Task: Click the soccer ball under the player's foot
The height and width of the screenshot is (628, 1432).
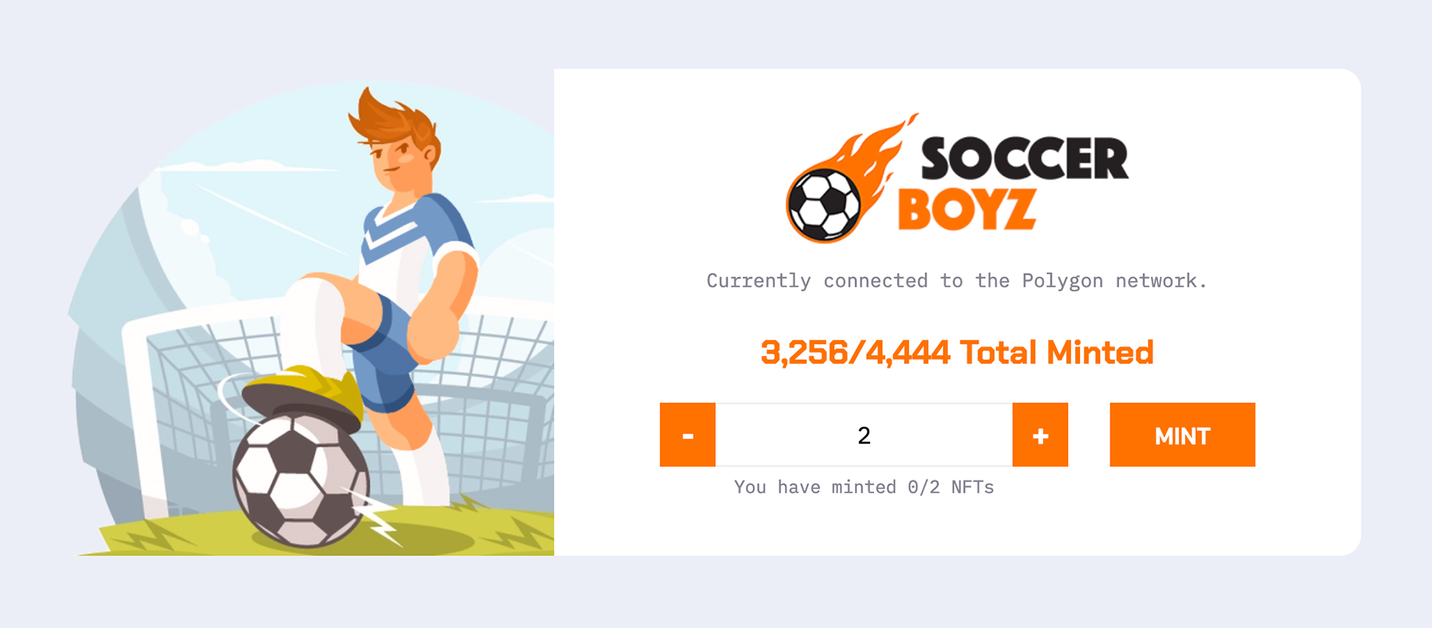Action: tap(299, 481)
